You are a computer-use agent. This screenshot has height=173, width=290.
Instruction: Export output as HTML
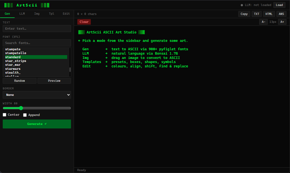pyautogui.click(x=269, y=14)
